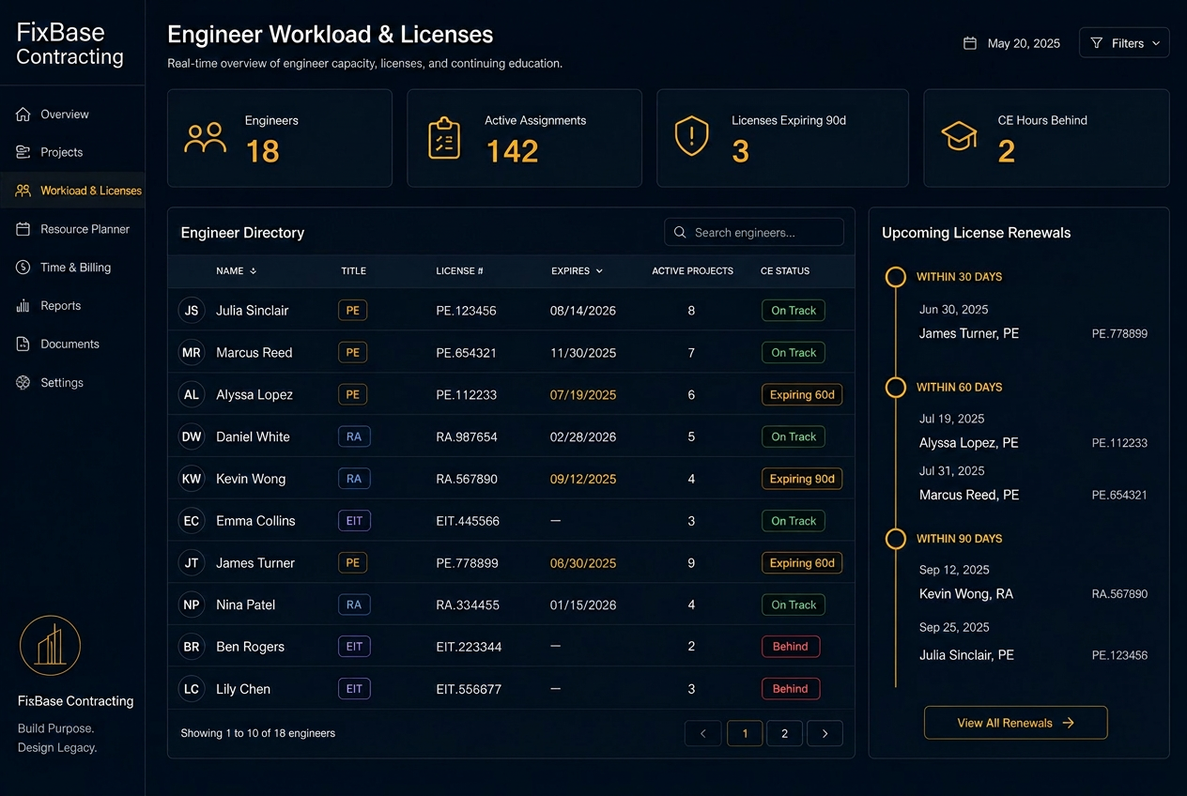
Task: Go to next page with right chevron
Action: 825,734
